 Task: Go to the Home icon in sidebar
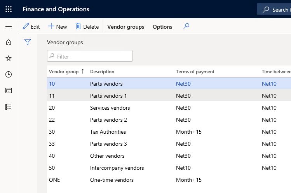(9, 42)
